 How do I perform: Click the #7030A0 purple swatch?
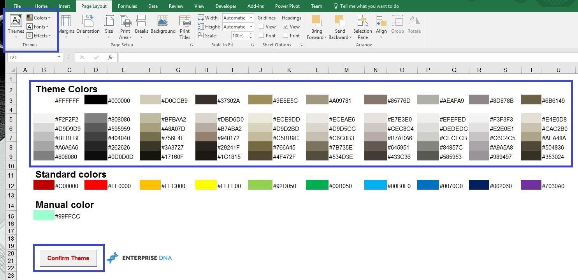point(531,185)
